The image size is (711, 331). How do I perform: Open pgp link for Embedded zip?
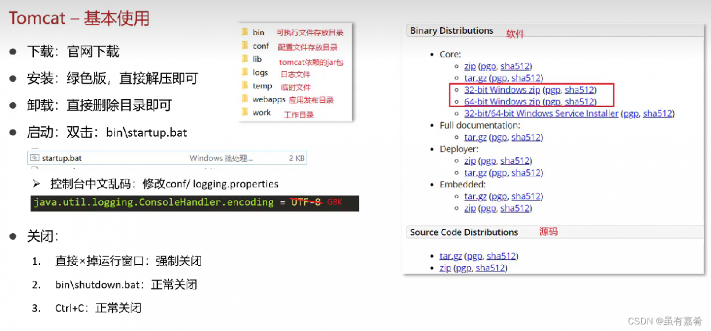coord(488,208)
